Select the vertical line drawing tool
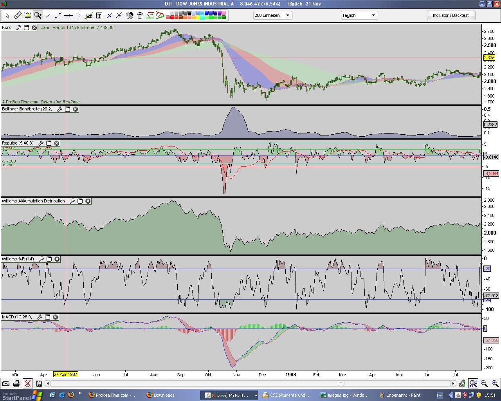Screen dimensions: 501x401 tap(79, 15)
